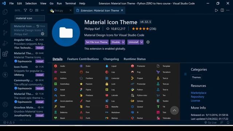Click the feedback icon in status bar
Screen dimensions: 233x131
222,123
